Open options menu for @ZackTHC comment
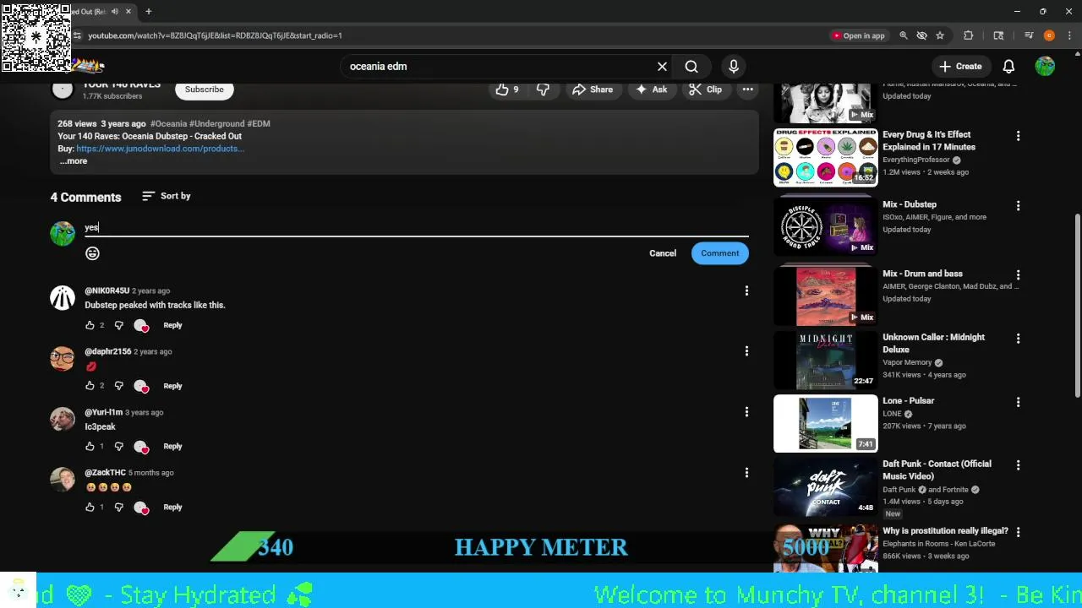 pyautogui.click(x=746, y=473)
